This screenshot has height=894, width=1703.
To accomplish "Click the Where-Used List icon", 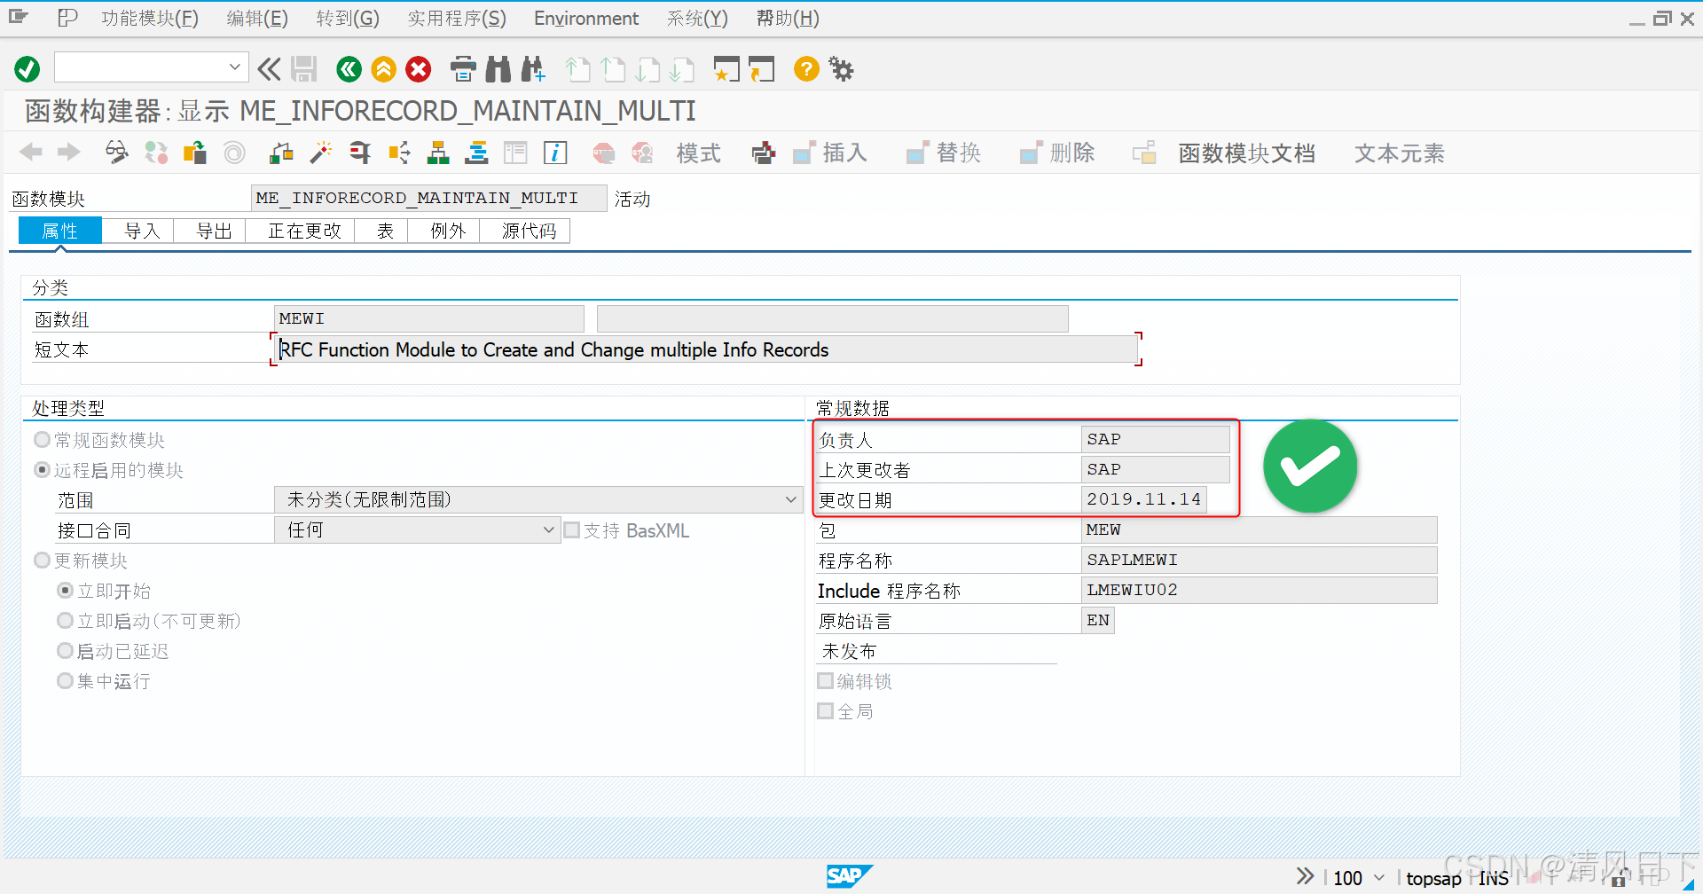I will pos(399,153).
